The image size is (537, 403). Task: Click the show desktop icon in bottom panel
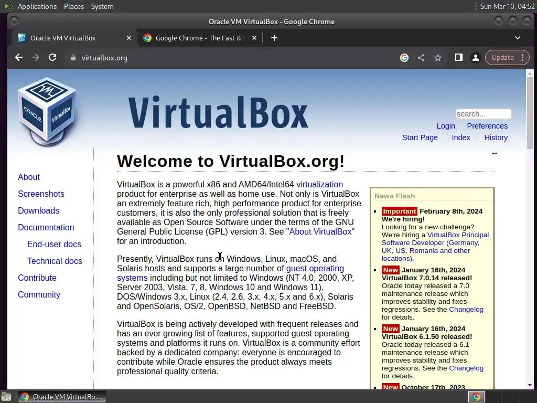[x=6, y=397]
